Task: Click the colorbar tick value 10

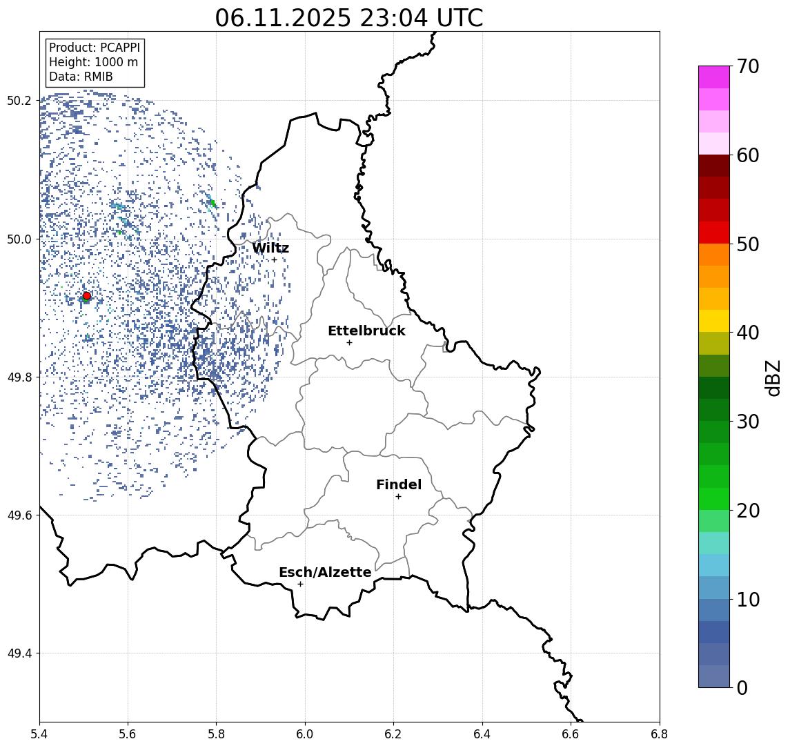Action: pos(748,600)
